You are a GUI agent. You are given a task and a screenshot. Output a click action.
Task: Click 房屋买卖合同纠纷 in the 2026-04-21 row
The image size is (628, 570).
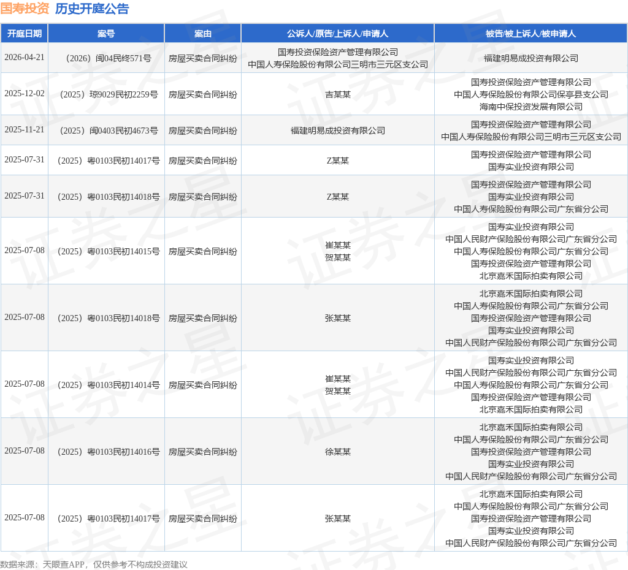point(202,58)
